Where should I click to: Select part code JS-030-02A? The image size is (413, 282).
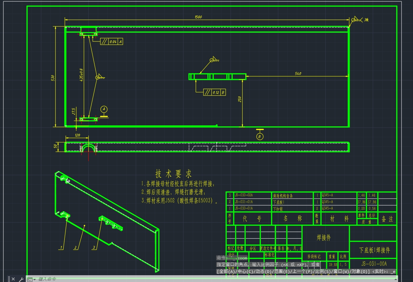(244, 195)
